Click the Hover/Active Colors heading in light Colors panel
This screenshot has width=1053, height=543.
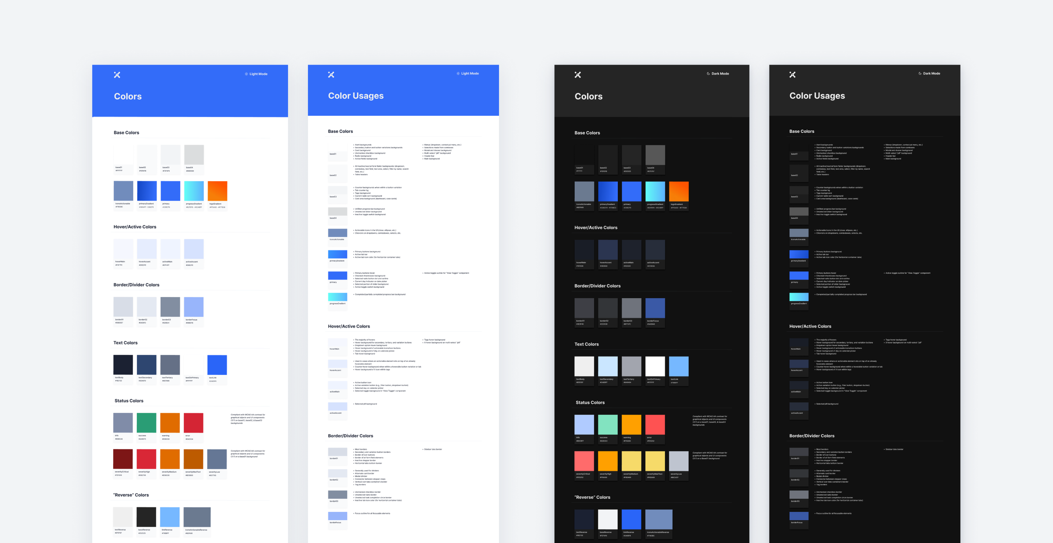point(135,227)
